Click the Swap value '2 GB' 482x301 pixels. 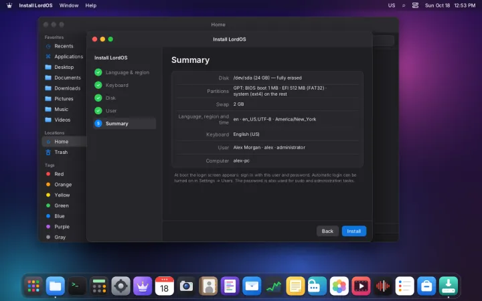(x=238, y=104)
